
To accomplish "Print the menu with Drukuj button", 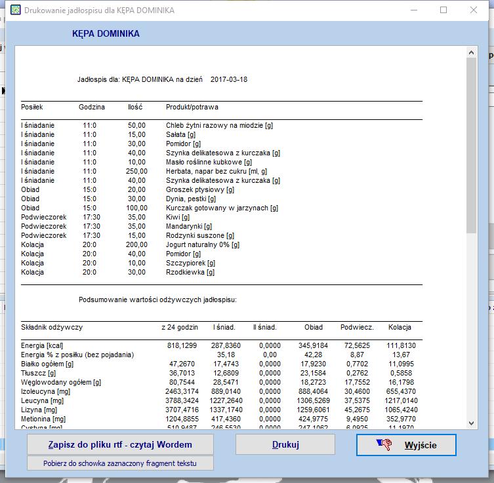I will [x=285, y=444].
